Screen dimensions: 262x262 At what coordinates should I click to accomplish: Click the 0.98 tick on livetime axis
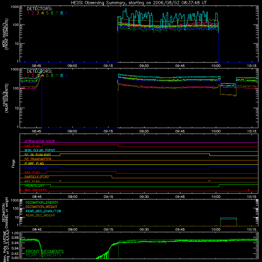click(15, 238)
